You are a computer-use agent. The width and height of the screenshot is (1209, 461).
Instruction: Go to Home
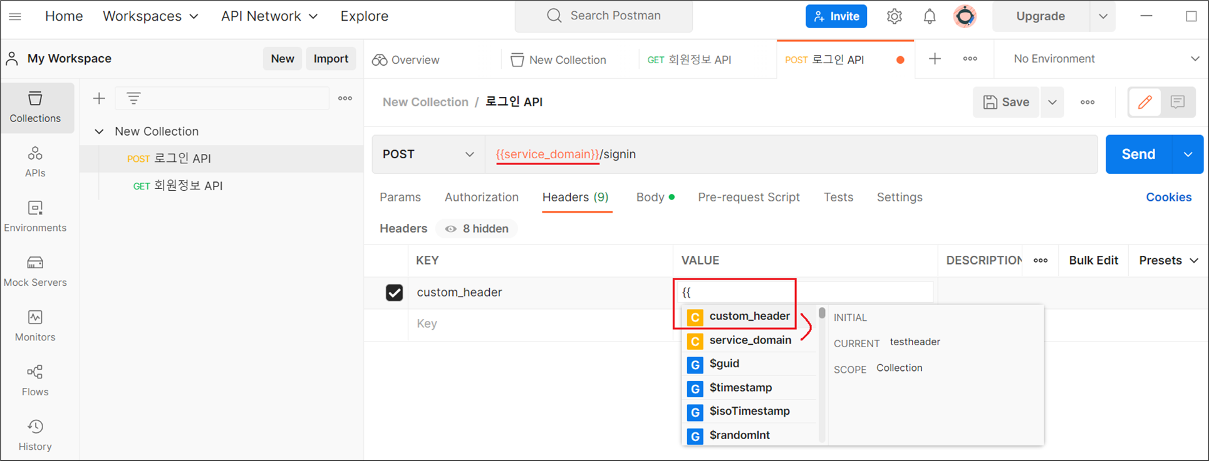pos(64,16)
